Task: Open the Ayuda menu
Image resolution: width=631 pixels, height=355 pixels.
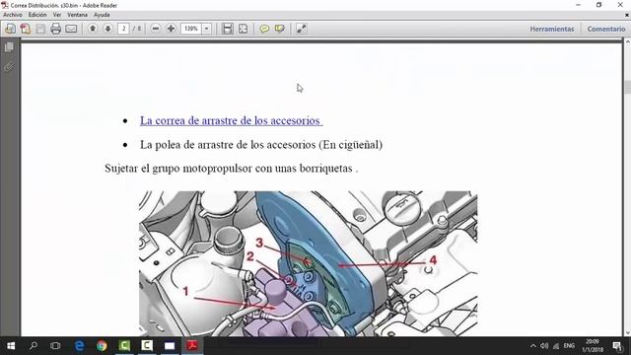Action: (102, 15)
